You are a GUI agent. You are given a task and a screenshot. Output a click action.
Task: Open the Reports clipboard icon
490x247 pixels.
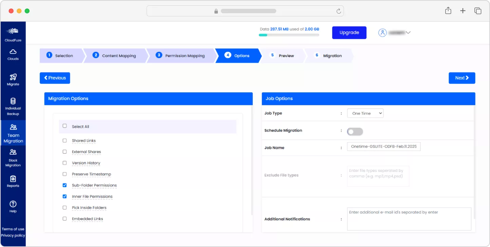(x=13, y=179)
